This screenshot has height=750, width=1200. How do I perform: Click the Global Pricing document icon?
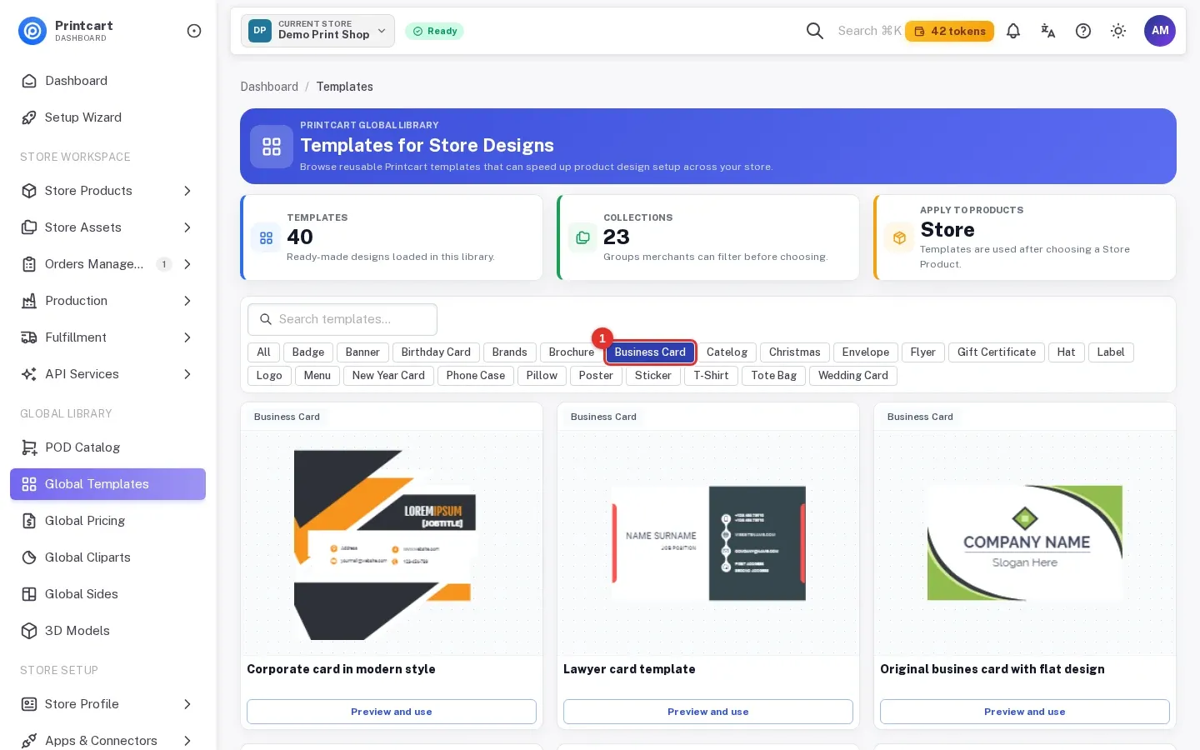click(29, 521)
